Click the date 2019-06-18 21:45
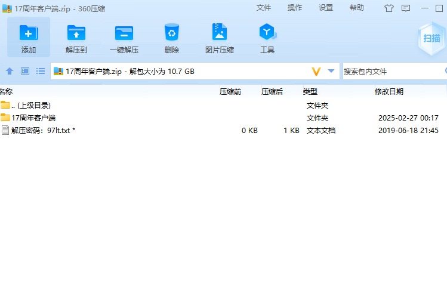Image resolution: width=447 pixels, height=287 pixels. [x=408, y=131]
